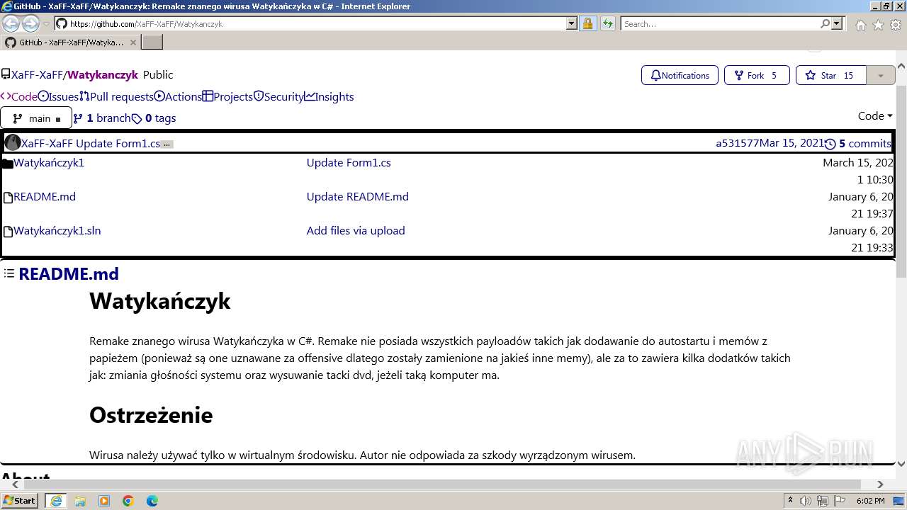Click the GitHub URL address field
The width and height of the screenshot is (907, 510).
(x=317, y=23)
